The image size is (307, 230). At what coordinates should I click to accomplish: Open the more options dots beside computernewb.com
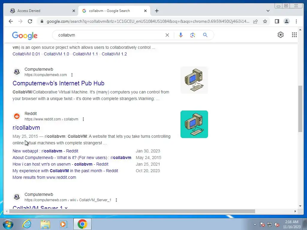coord(72,75)
